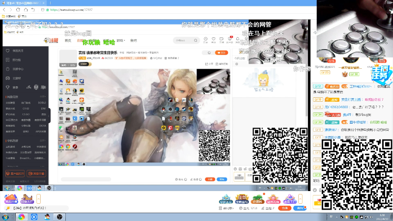Open the notification bell icon in header

click(238, 39)
